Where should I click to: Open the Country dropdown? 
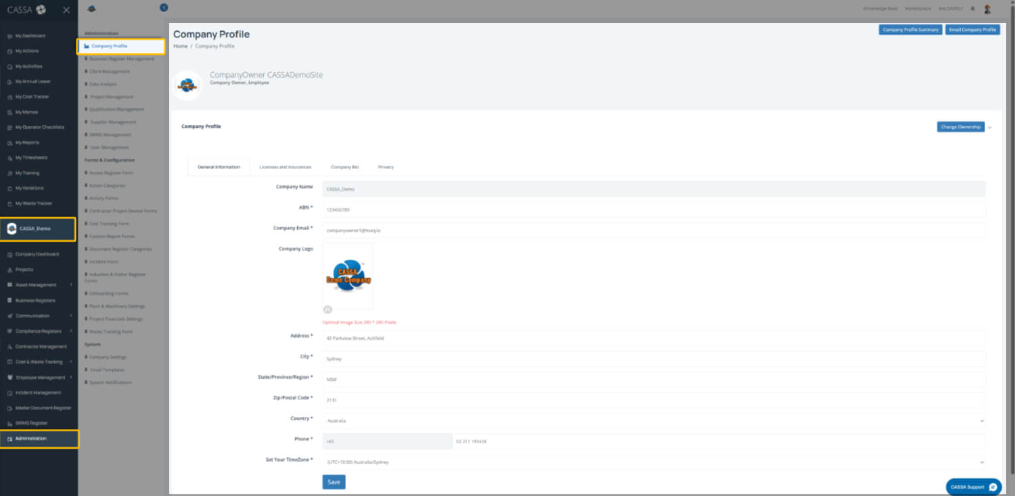654,421
